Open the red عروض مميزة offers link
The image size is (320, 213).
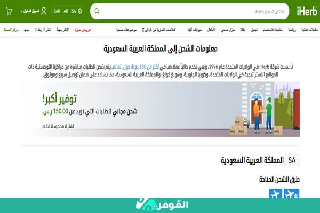83,30
